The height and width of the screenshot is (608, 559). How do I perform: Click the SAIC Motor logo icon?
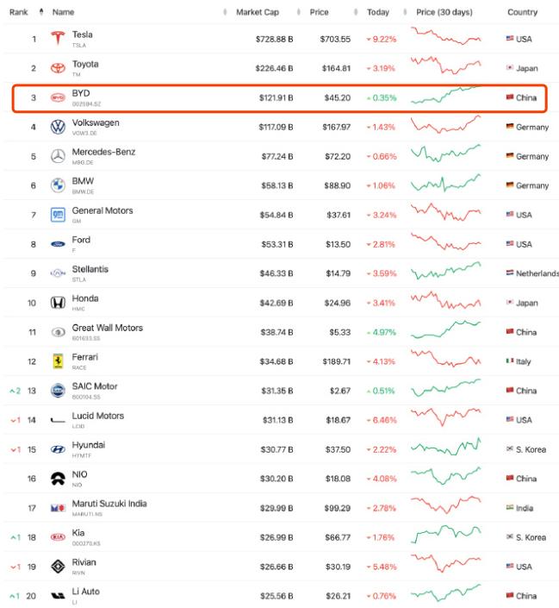pos(58,391)
